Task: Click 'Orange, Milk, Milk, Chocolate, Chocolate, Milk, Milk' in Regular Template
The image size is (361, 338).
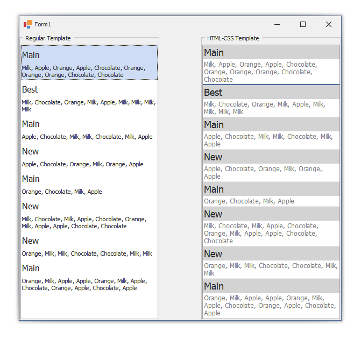Action: (x=87, y=253)
